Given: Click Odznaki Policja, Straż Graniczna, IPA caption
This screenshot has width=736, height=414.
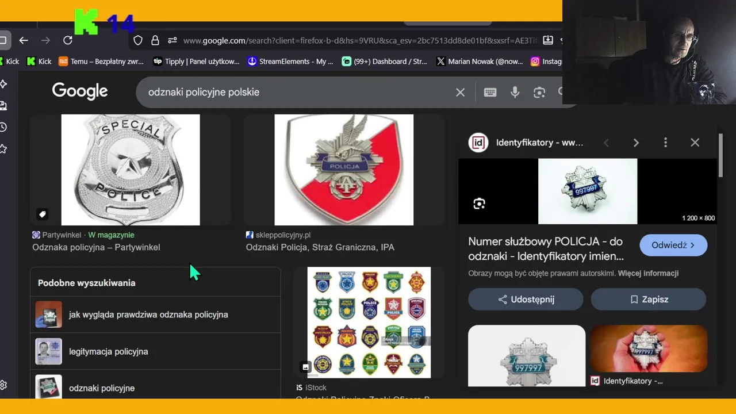Looking at the screenshot, I should click(320, 247).
